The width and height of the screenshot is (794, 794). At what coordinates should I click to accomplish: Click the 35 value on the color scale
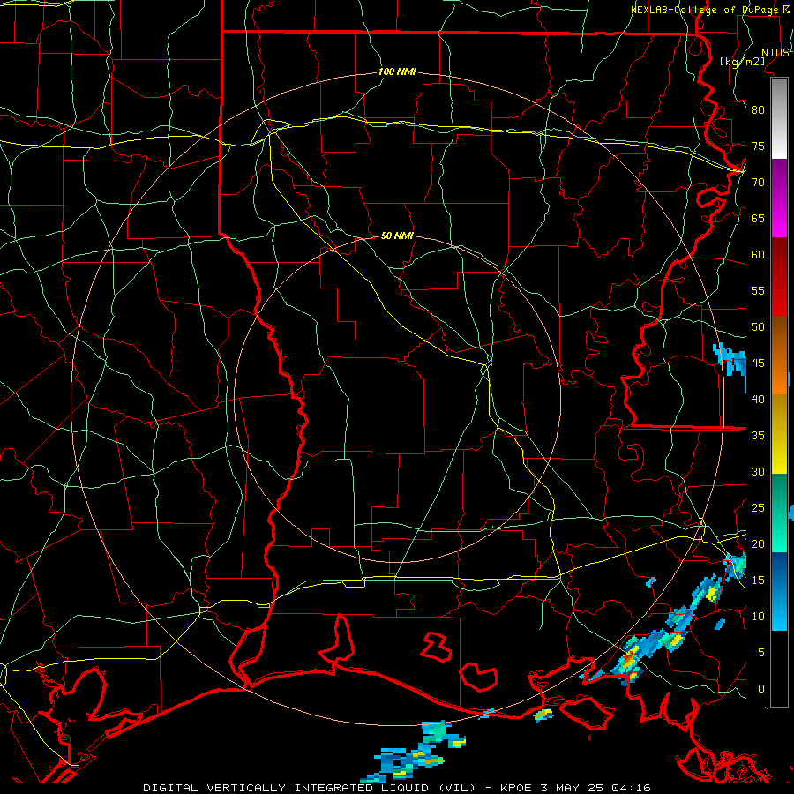pyautogui.click(x=758, y=436)
